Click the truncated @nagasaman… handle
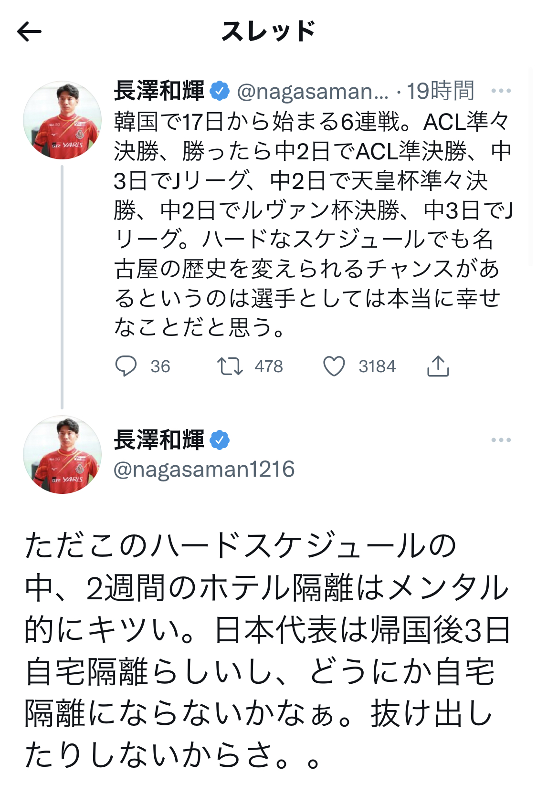This screenshot has height=794, width=537. point(313,91)
